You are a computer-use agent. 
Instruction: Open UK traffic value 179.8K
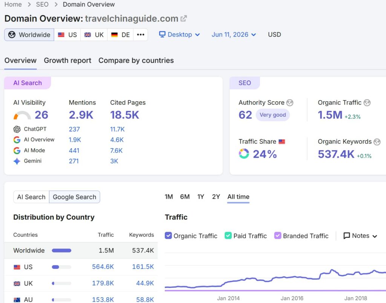[103, 283]
